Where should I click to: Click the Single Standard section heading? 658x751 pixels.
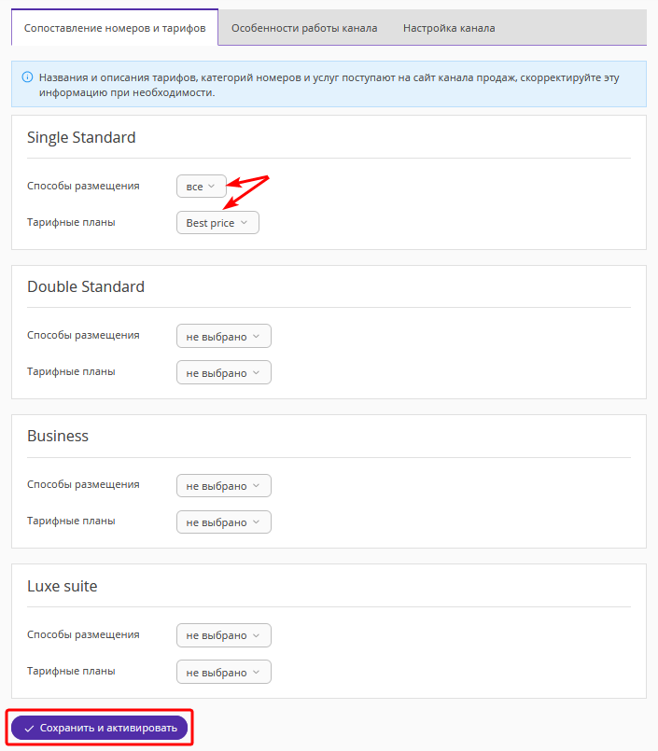pyautogui.click(x=81, y=137)
